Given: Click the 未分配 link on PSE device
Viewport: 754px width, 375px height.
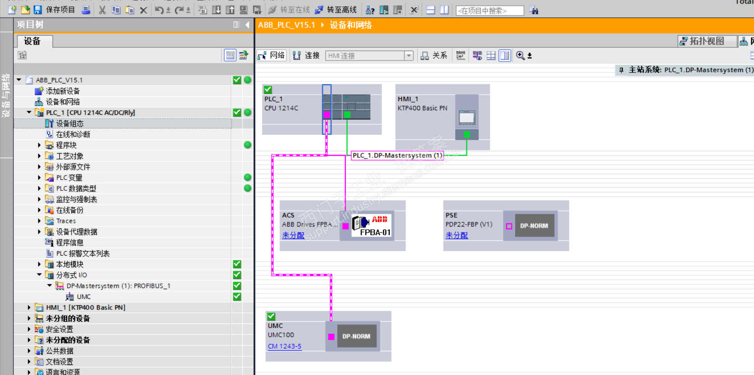Looking at the screenshot, I should 457,235.
